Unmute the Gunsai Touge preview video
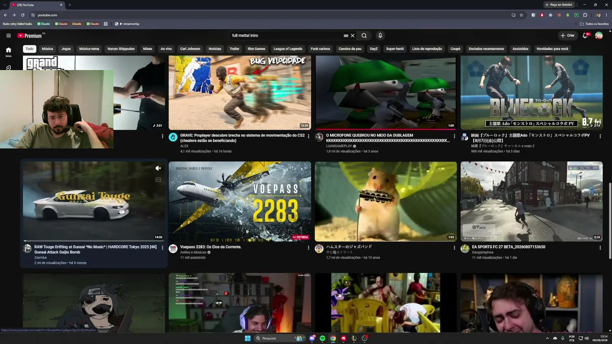The image size is (612, 344). pyautogui.click(x=158, y=168)
